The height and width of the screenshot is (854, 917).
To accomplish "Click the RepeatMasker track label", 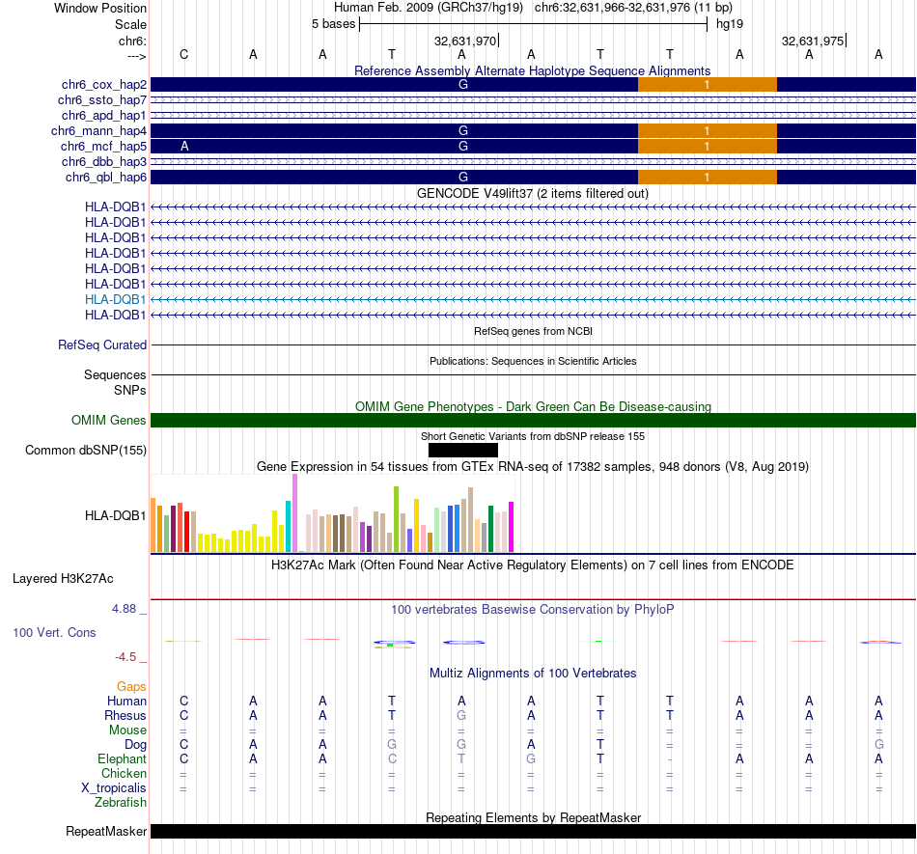I will 106,831.
